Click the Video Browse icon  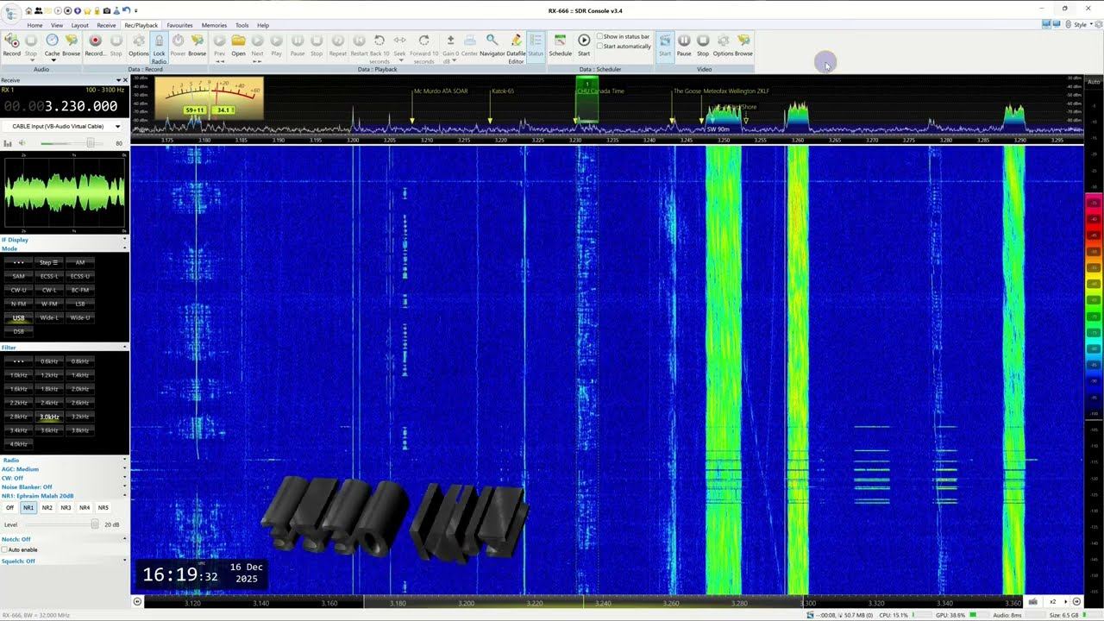click(743, 41)
